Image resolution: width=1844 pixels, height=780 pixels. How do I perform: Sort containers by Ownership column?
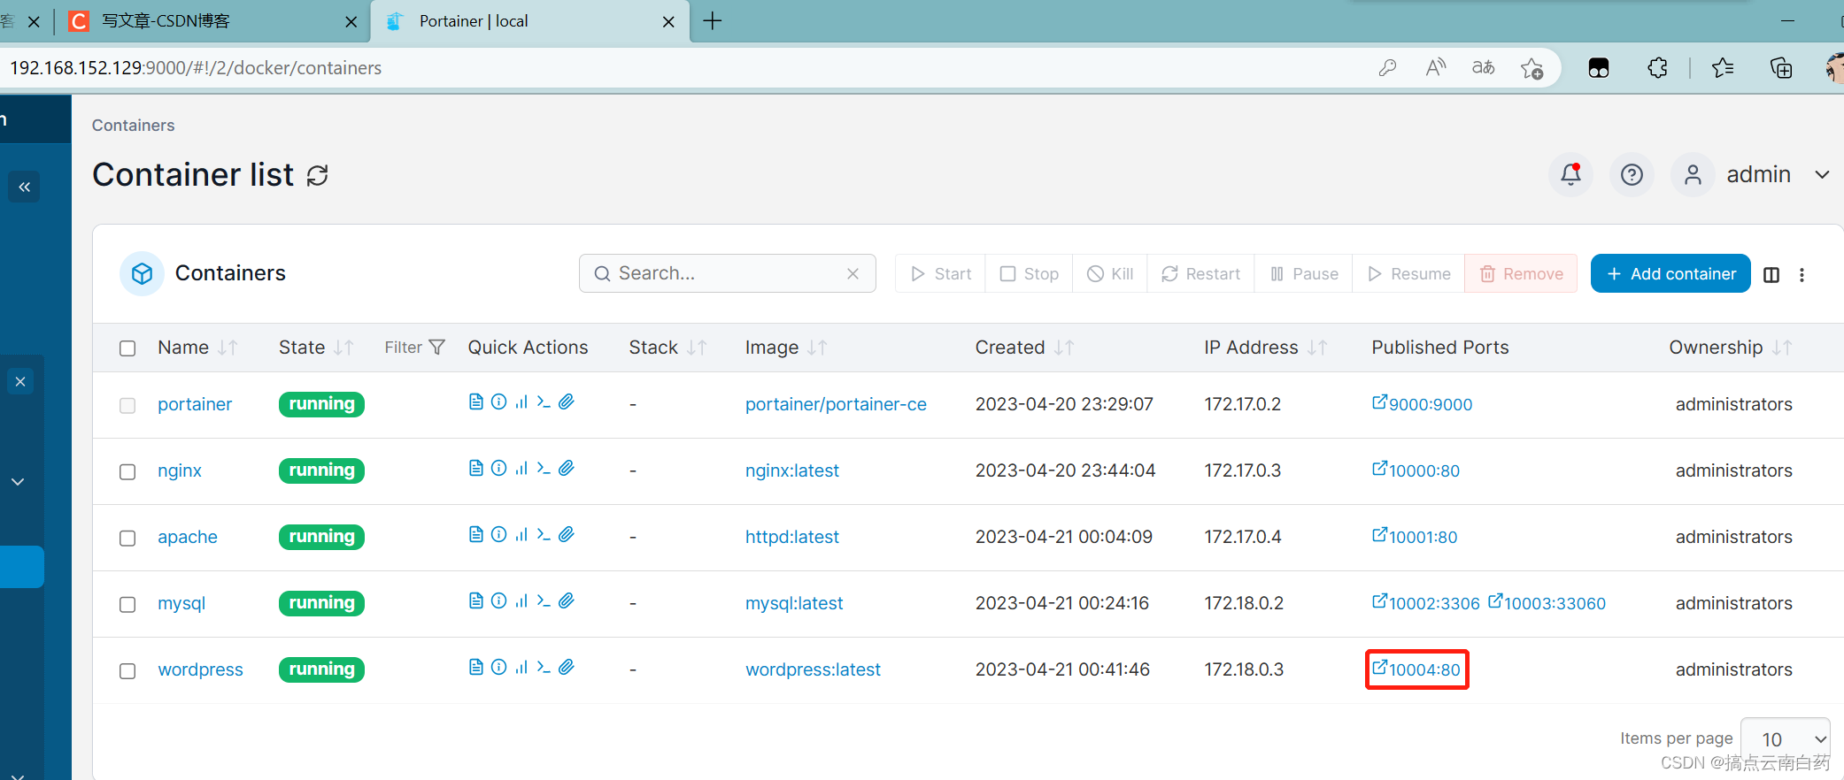tap(1731, 348)
